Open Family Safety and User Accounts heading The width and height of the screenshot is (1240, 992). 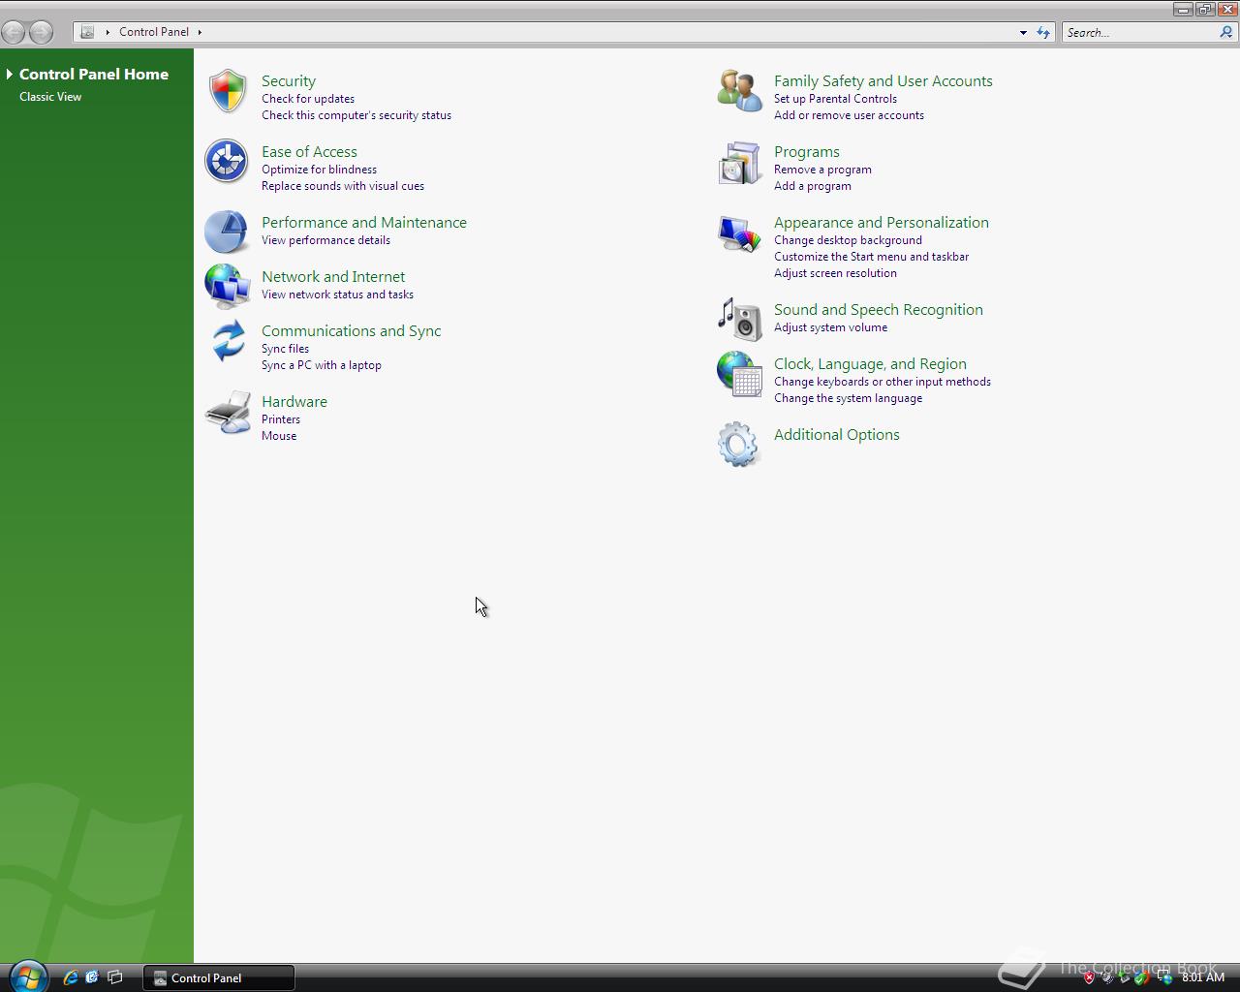(x=883, y=81)
